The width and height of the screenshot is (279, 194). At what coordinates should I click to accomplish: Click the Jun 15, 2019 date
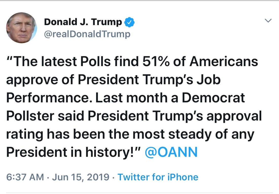81,177
